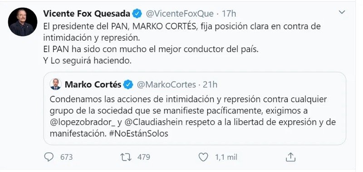Viewport: 363px width, 172px height.
Task: Retweet using the retweet arrows icon
Action: click(126, 157)
